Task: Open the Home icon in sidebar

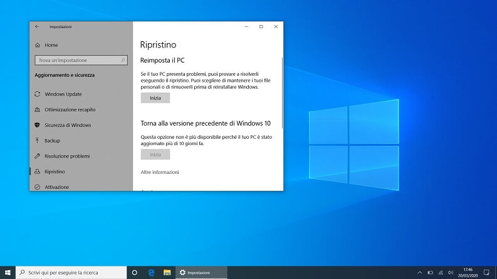Action: coord(38,45)
